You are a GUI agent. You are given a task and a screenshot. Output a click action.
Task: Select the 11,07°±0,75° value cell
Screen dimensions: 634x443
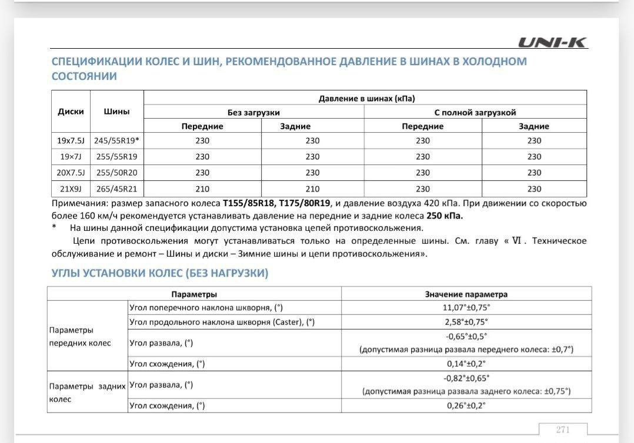(x=466, y=307)
